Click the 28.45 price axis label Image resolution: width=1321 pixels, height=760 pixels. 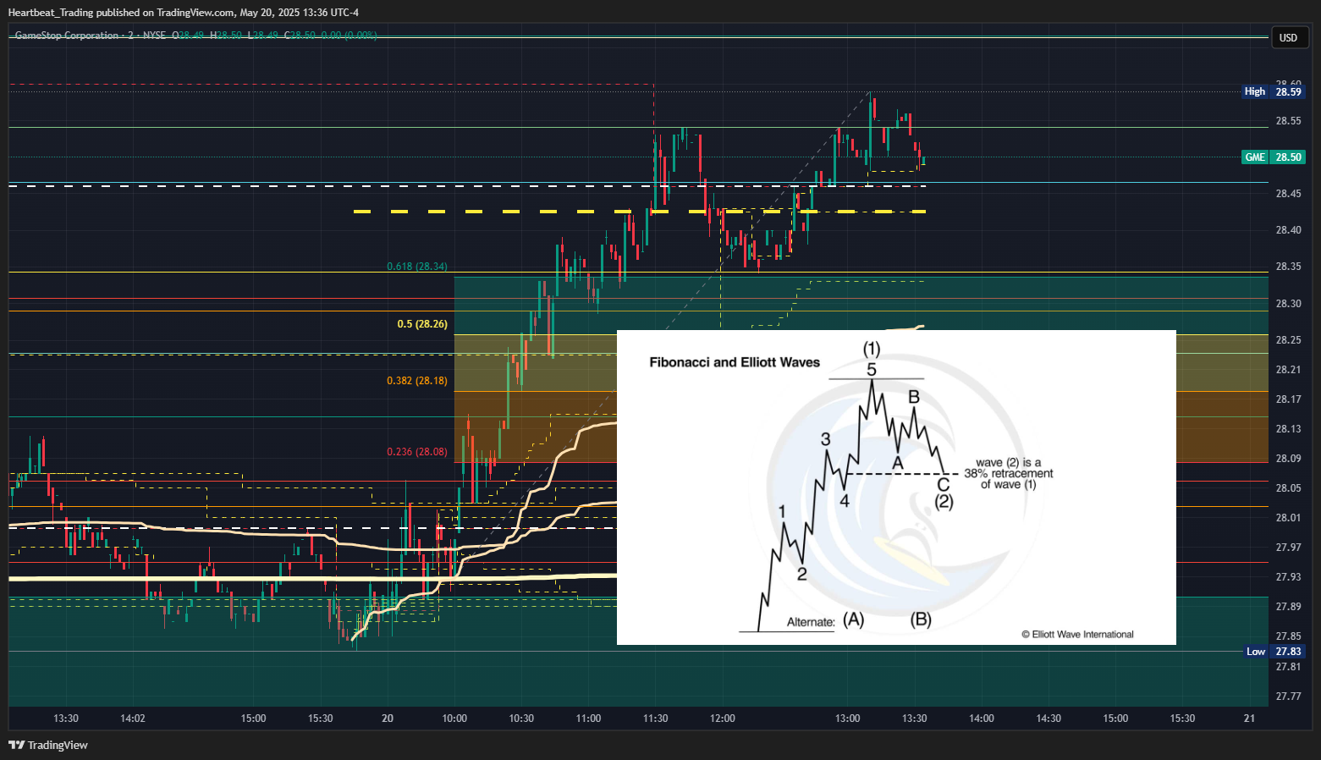1289,194
